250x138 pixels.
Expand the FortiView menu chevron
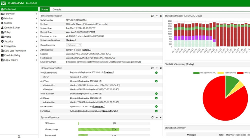pos(36,14)
